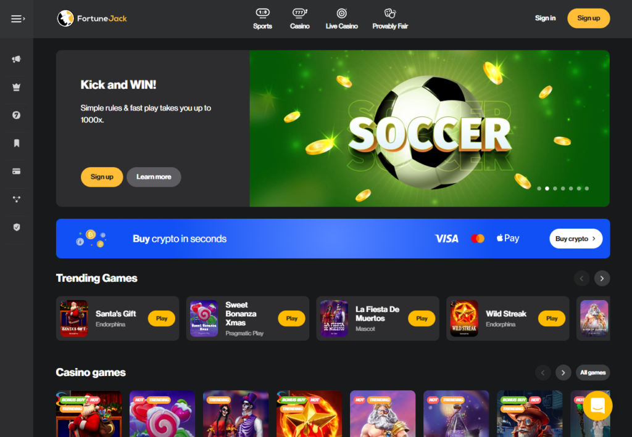Click the Learn more banner button
This screenshot has width=632, height=437.
coord(154,177)
